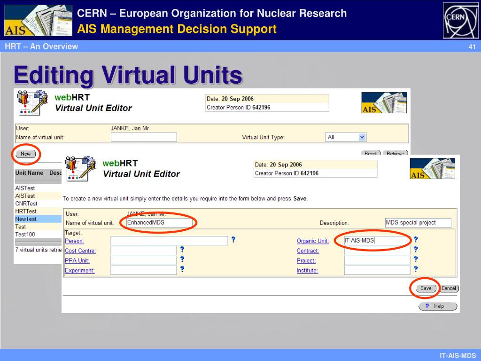This screenshot has height=361, width=481.
Task: Select the first AISTest row in the unit list
Action: [x=38, y=188]
